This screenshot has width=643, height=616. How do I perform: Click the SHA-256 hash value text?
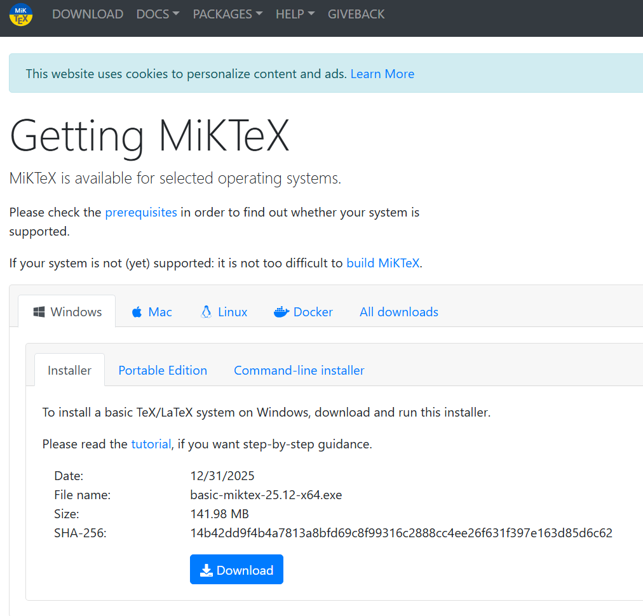tap(401, 533)
